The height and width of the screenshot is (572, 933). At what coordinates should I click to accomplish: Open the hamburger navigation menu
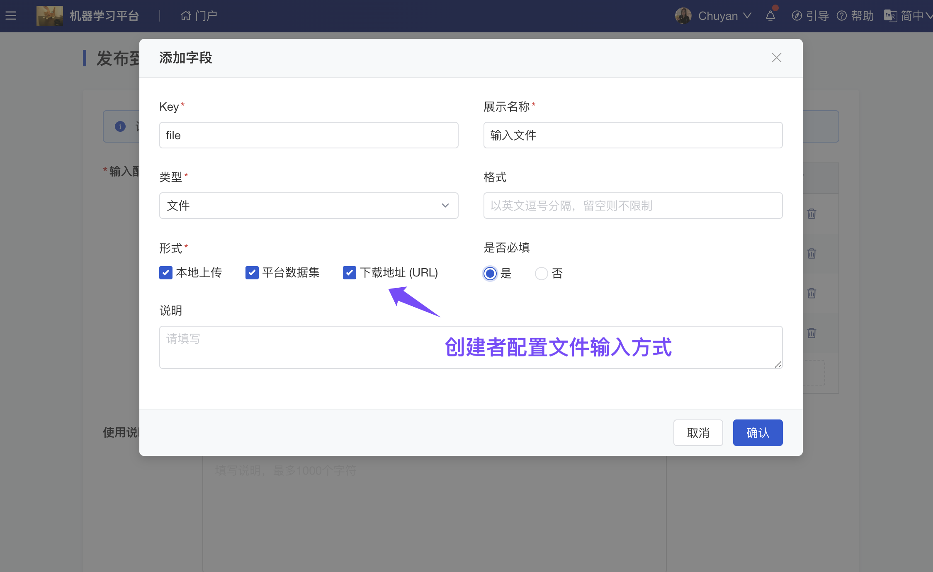(x=11, y=15)
